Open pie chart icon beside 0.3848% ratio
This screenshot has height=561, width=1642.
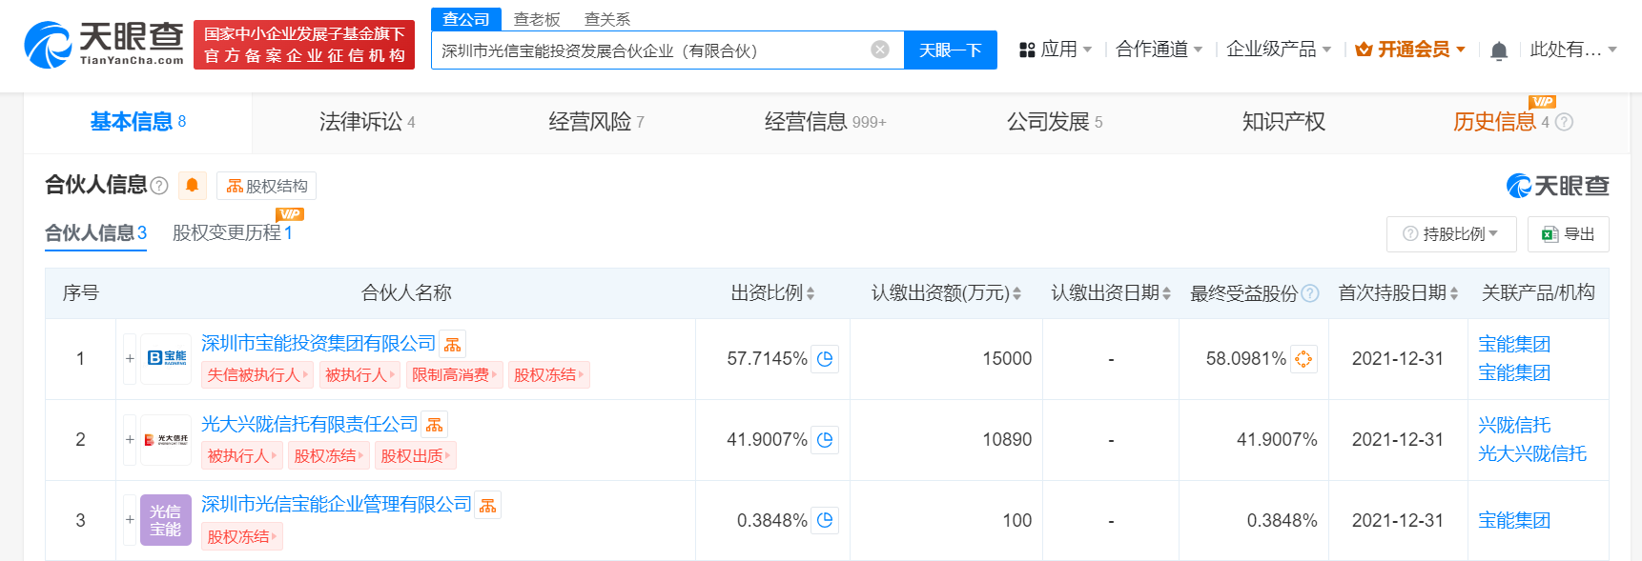click(x=825, y=521)
